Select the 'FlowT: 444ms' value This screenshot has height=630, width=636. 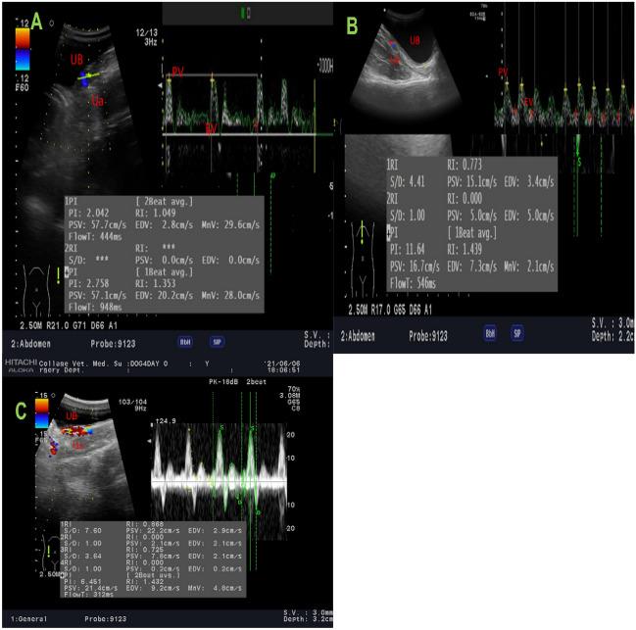(95, 236)
